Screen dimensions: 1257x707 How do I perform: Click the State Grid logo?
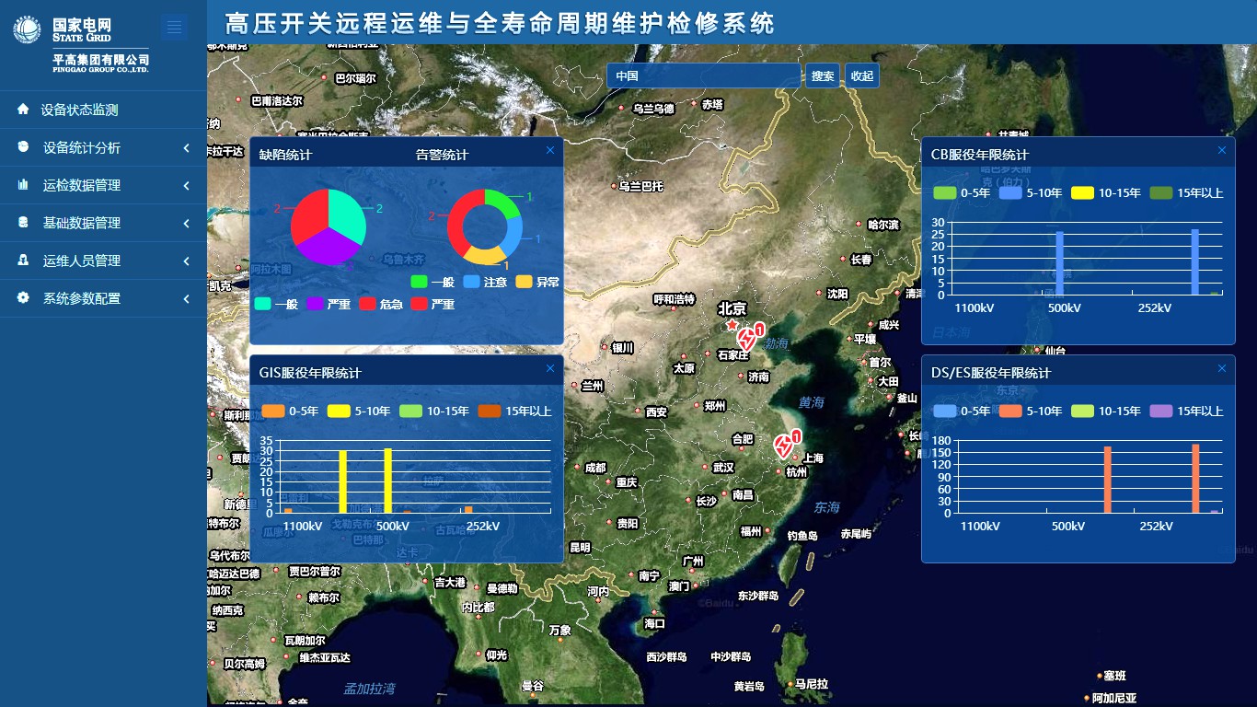tap(27, 29)
